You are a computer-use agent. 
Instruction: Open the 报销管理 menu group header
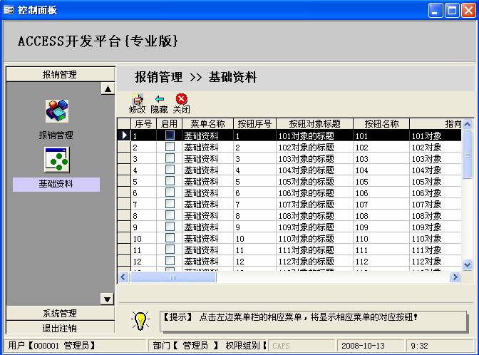(60, 74)
